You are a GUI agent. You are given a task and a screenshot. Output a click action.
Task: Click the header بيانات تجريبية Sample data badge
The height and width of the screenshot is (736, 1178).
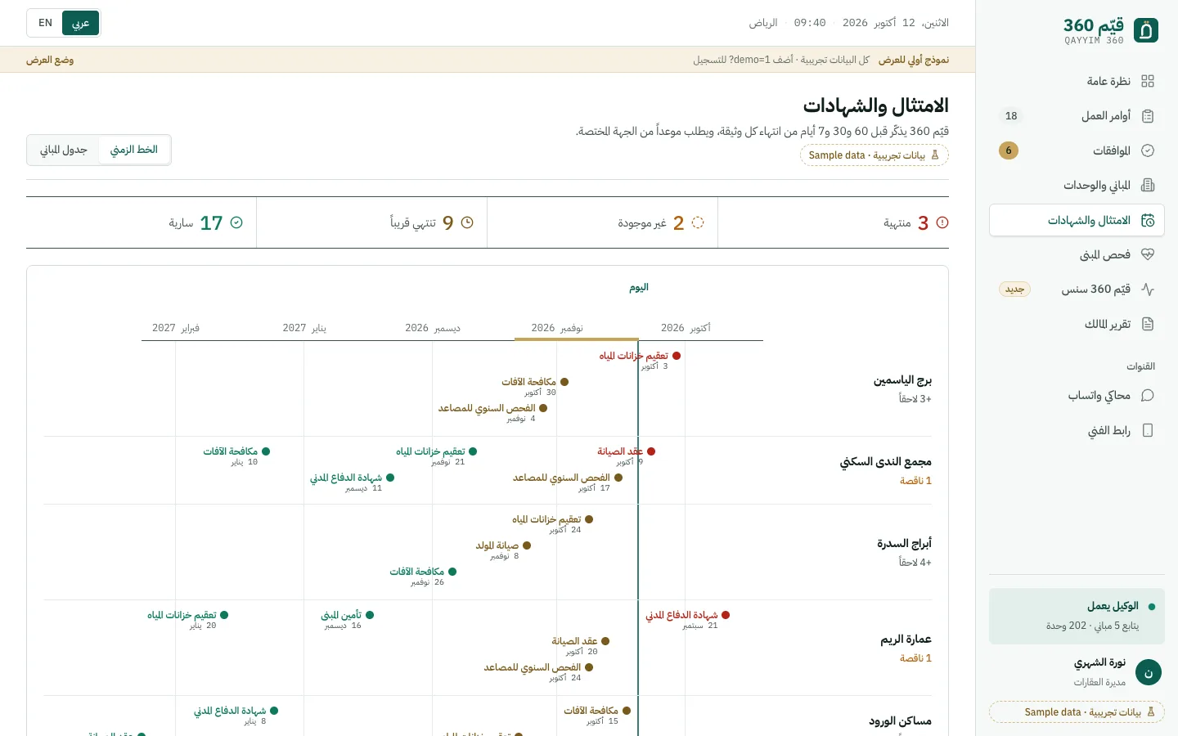[x=875, y=155]
